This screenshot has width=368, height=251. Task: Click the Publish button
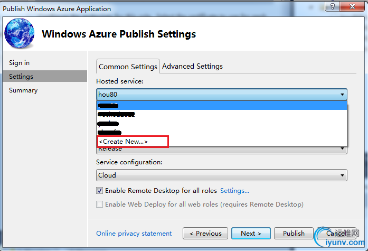pos(294,234)
